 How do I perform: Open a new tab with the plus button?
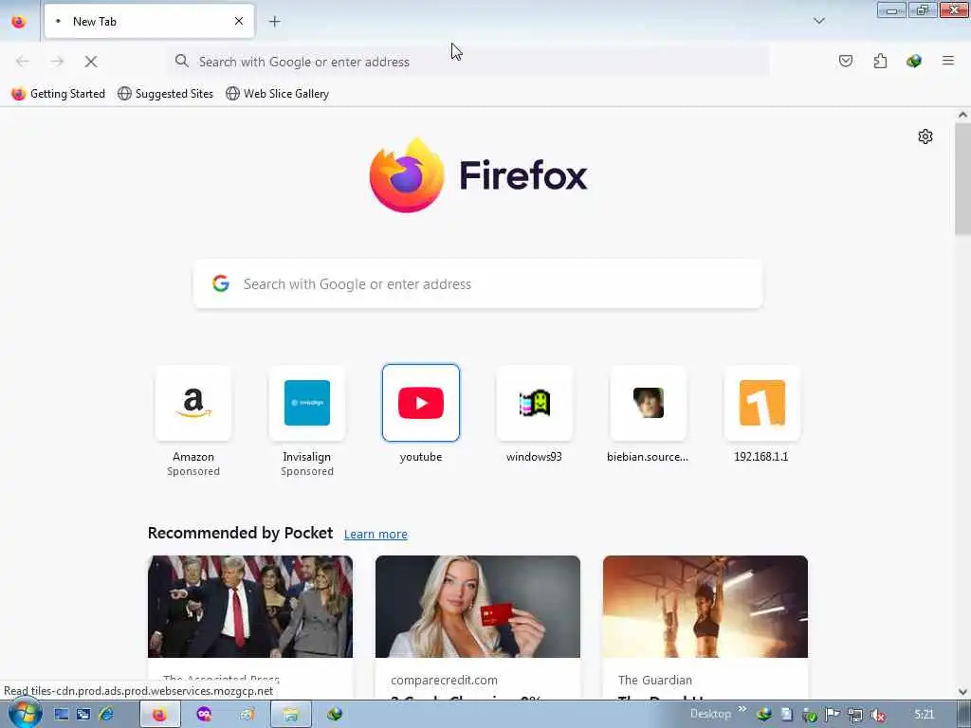click(x=274, y=22)
